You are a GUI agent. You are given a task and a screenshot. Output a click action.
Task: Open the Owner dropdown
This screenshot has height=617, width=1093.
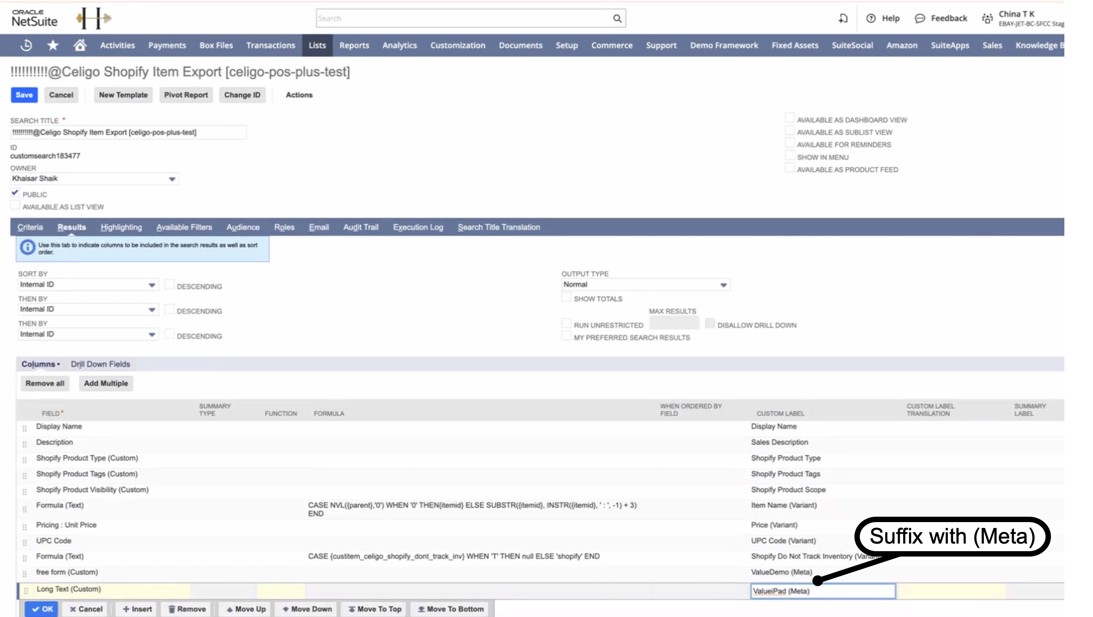click(x=172, y=179)
